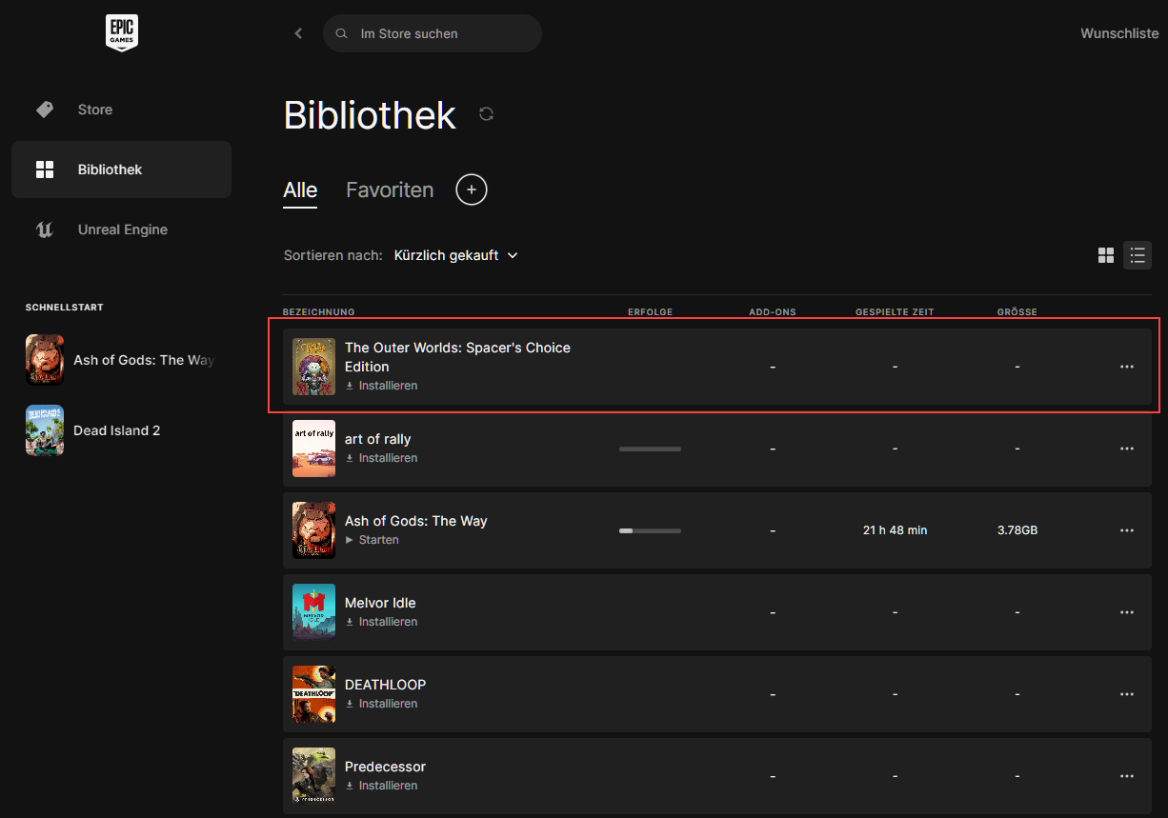Refresh the Bibliothek with reload icon
Viewport: 1168px width, 818px height.
487,114
